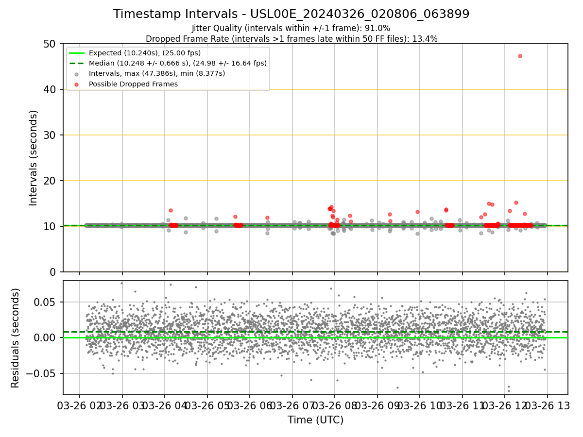Screen dimensions: 583x437
Task: Click the Expected (10.240s) legend entry
Action: 145,53
